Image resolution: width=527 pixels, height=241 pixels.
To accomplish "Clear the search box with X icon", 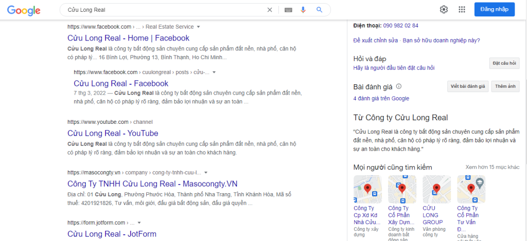I will click(270, 10).
